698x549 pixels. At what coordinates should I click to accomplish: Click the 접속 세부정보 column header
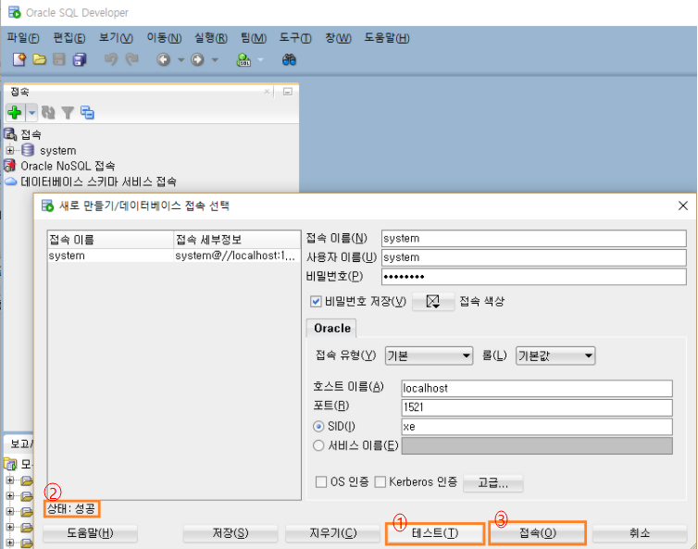(x=236, y=240)
